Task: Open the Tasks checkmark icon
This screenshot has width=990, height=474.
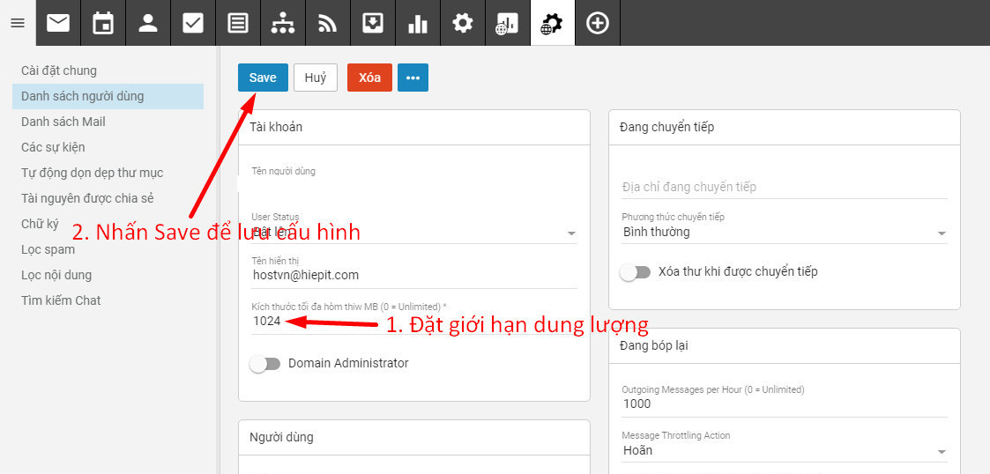Action: [x=193, y=23]
